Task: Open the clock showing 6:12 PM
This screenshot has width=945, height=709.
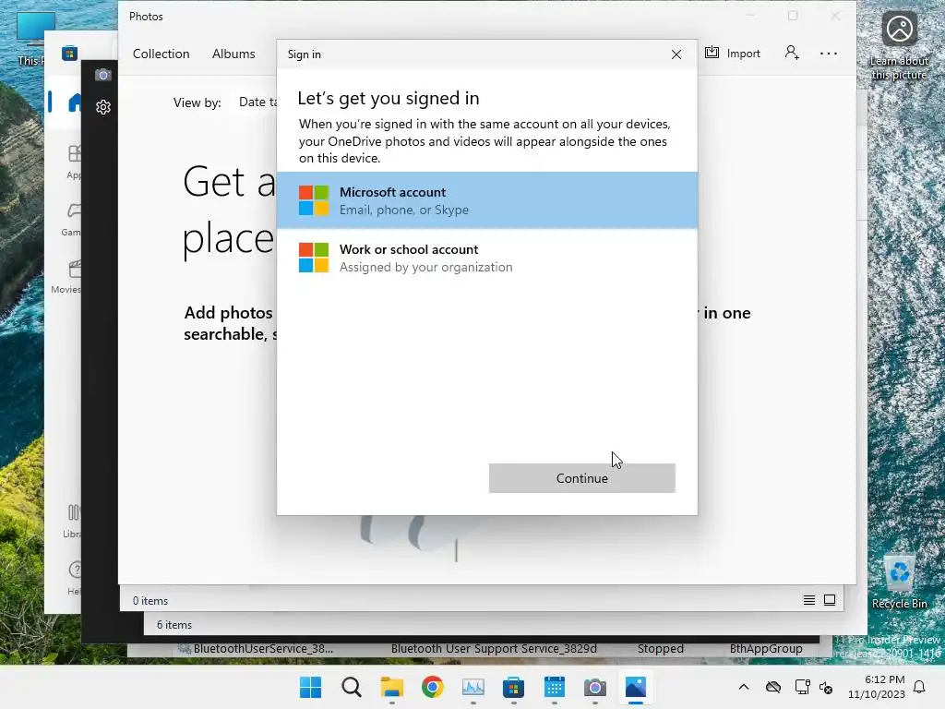Action: point(877,687)
